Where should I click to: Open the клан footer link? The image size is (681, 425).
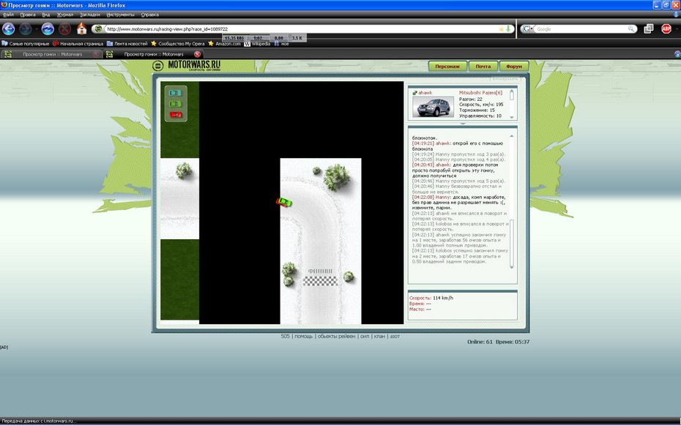(379, 336)
